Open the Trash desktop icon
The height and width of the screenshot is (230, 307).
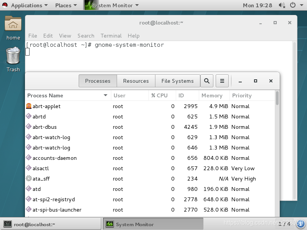click(13, 56)
